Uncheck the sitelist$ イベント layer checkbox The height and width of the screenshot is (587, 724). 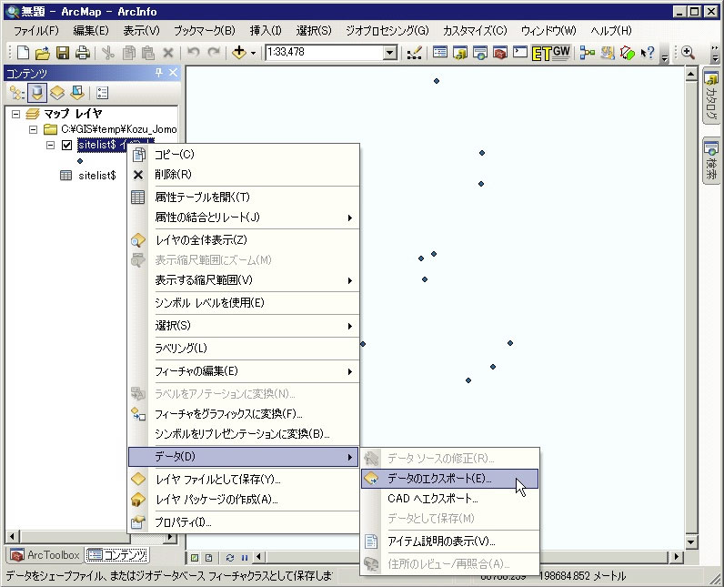point(67,145)
